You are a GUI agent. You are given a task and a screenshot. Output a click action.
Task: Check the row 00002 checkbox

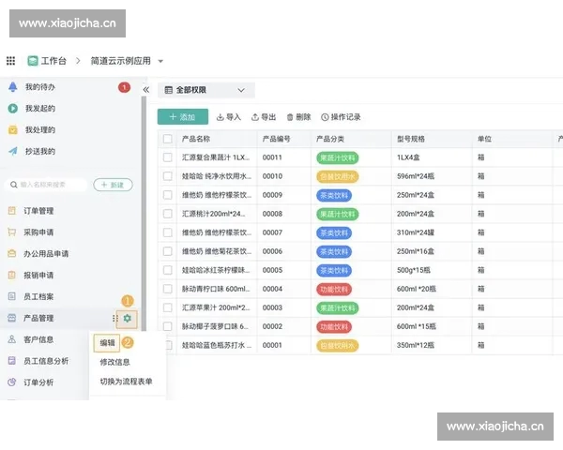(168, 326)
